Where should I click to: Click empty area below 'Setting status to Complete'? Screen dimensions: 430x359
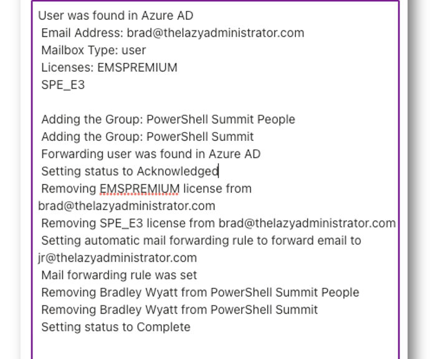tap(215, 345)
